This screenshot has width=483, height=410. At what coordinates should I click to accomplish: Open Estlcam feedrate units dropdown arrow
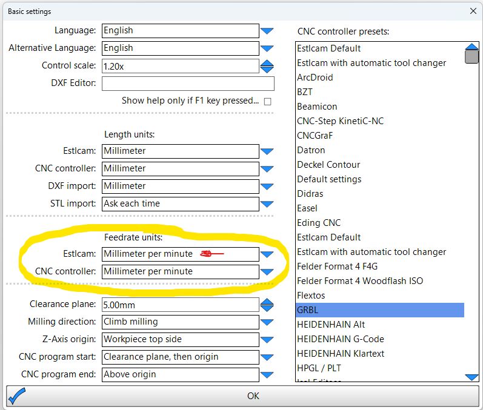pyautogui.click(x=267, y=254)
